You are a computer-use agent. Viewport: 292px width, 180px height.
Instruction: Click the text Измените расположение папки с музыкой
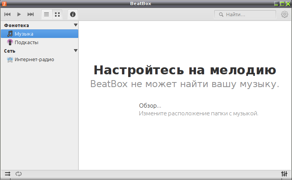tap(199, 113)
